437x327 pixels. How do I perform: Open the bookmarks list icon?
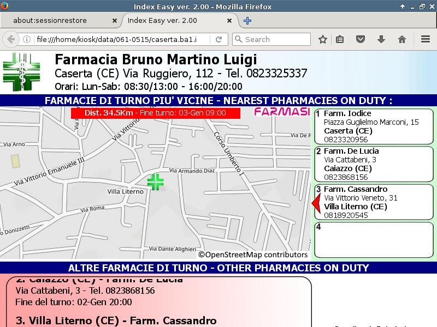[340, 39]
